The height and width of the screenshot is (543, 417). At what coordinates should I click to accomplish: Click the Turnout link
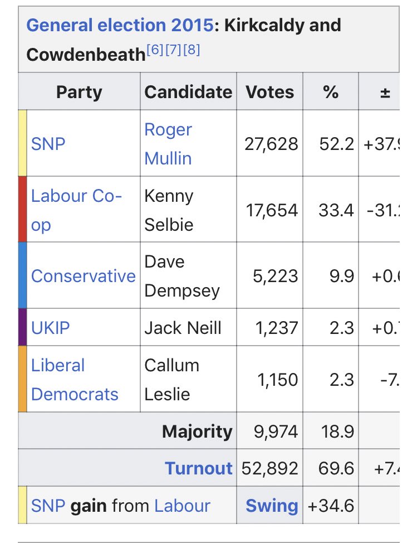click(198, 468)
